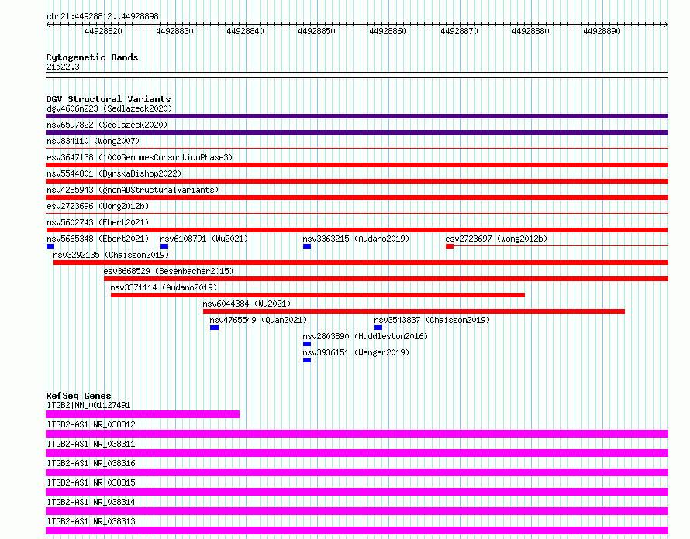690x539 pixels.
Task: Click the blue nsv3543837 (Chaisson2019) marker
Action: click(x=378, y=328)
